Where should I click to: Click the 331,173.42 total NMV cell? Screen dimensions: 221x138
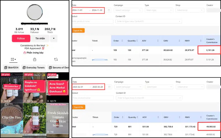pyautogui.click(x=190, y=127)
